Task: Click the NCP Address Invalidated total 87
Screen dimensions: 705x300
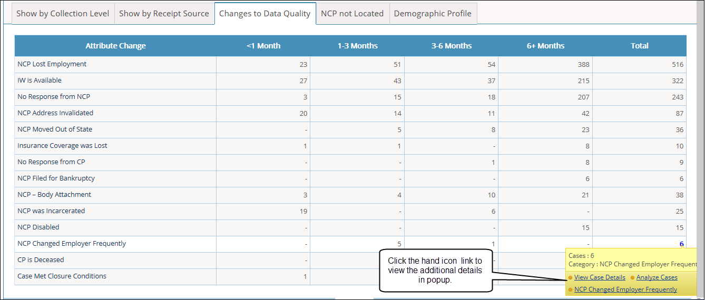Action: [x=680, y=114]
